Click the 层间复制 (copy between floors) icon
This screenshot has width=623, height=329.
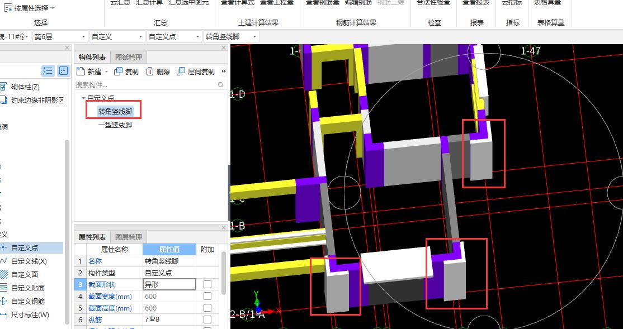click(x=181, y=71)
